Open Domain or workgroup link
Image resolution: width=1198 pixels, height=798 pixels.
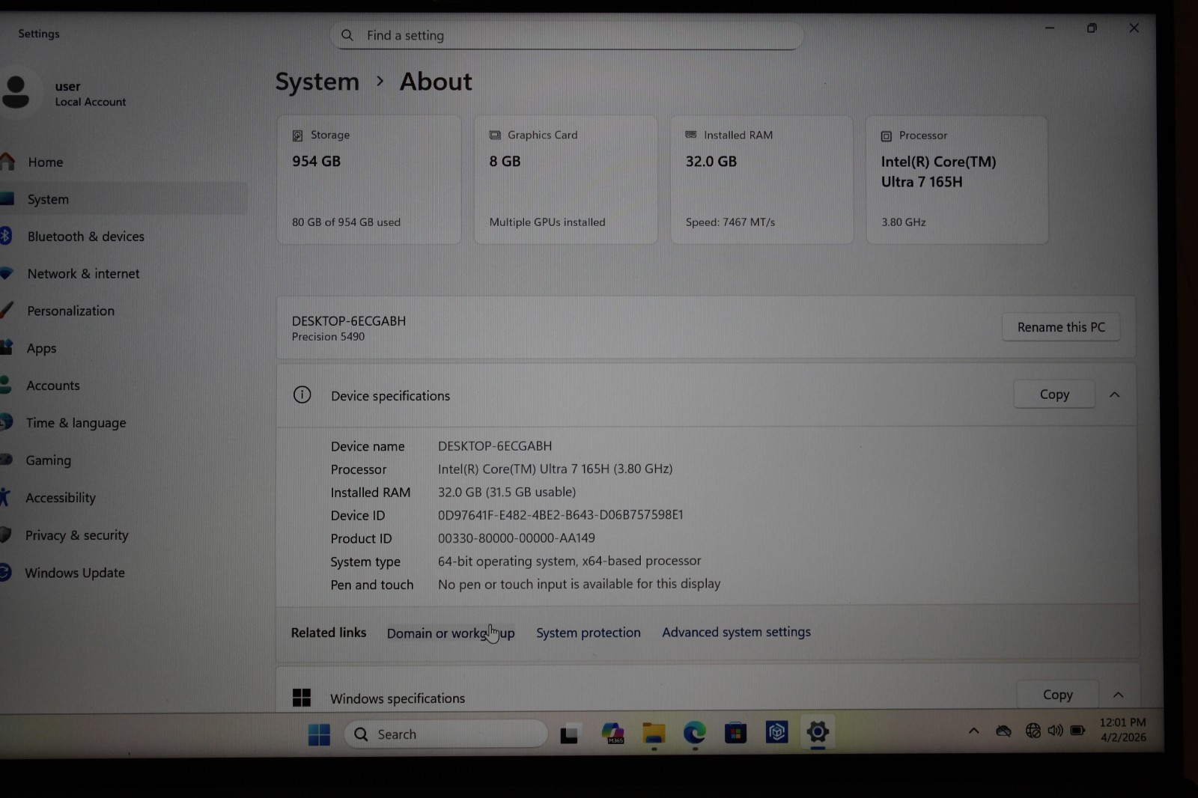coord(451,633)
